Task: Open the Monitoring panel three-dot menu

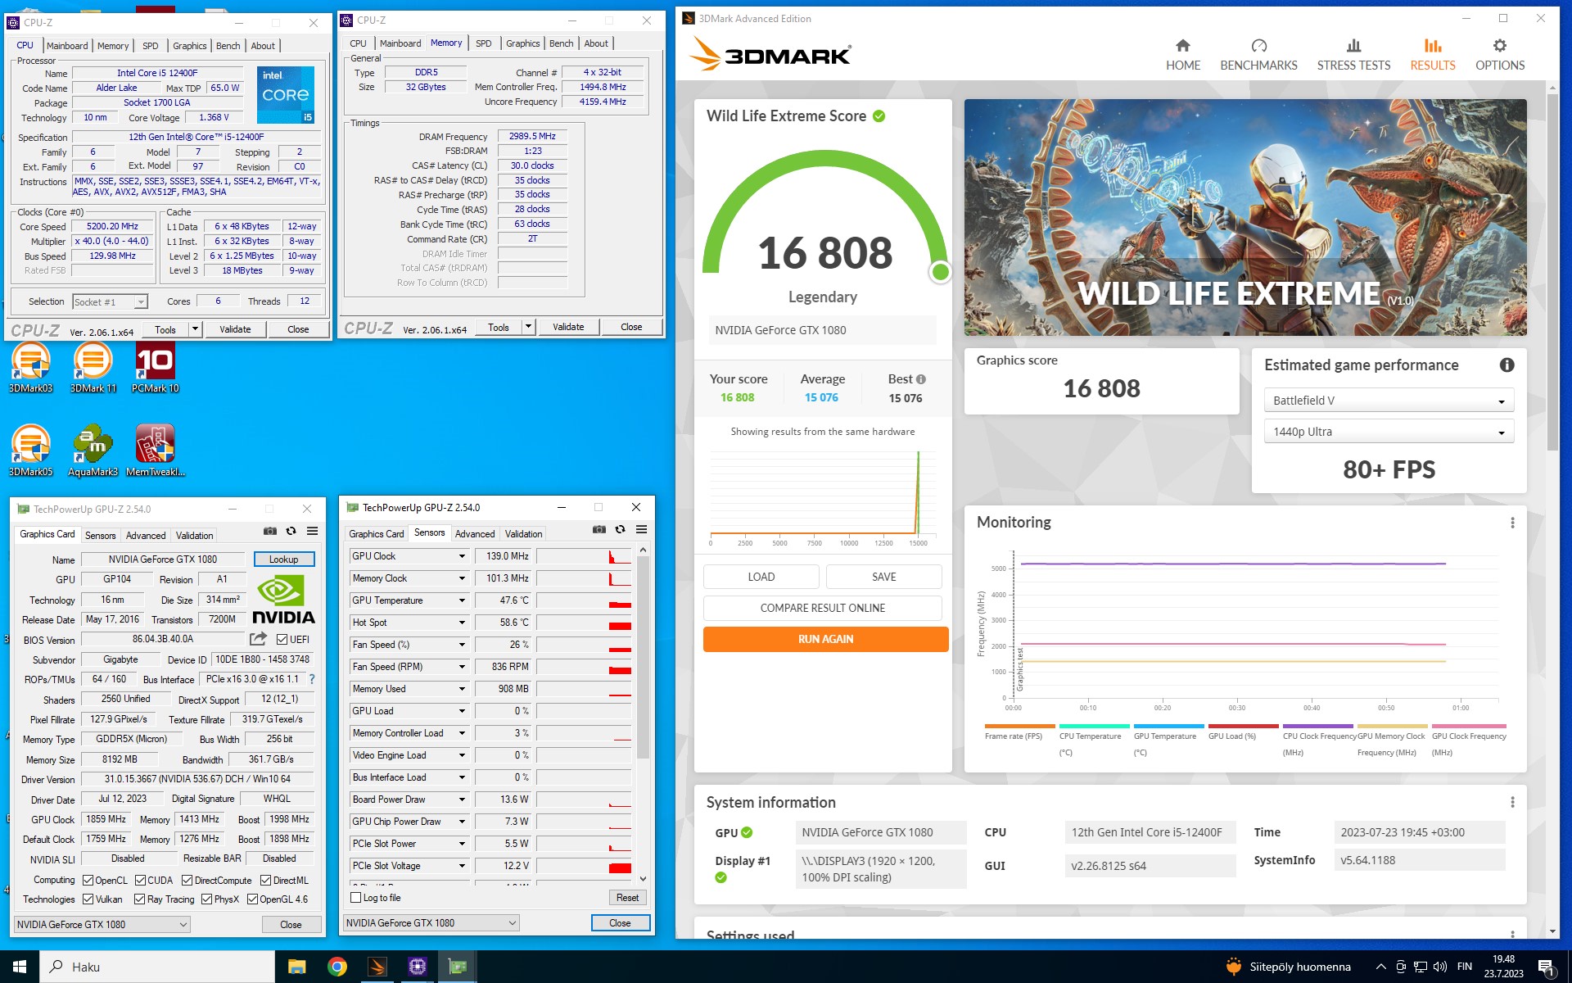Action: 1512,523
